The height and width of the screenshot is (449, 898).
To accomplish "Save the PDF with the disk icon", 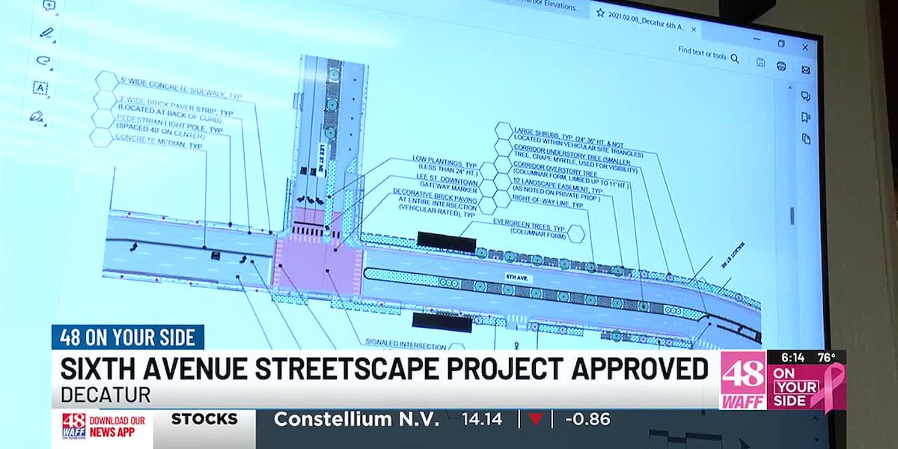I will click(x=760, y=62).
